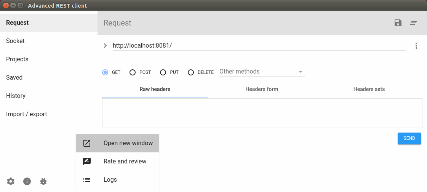Select the GET method radio button
427x192 pixels.
click(105, 72)
